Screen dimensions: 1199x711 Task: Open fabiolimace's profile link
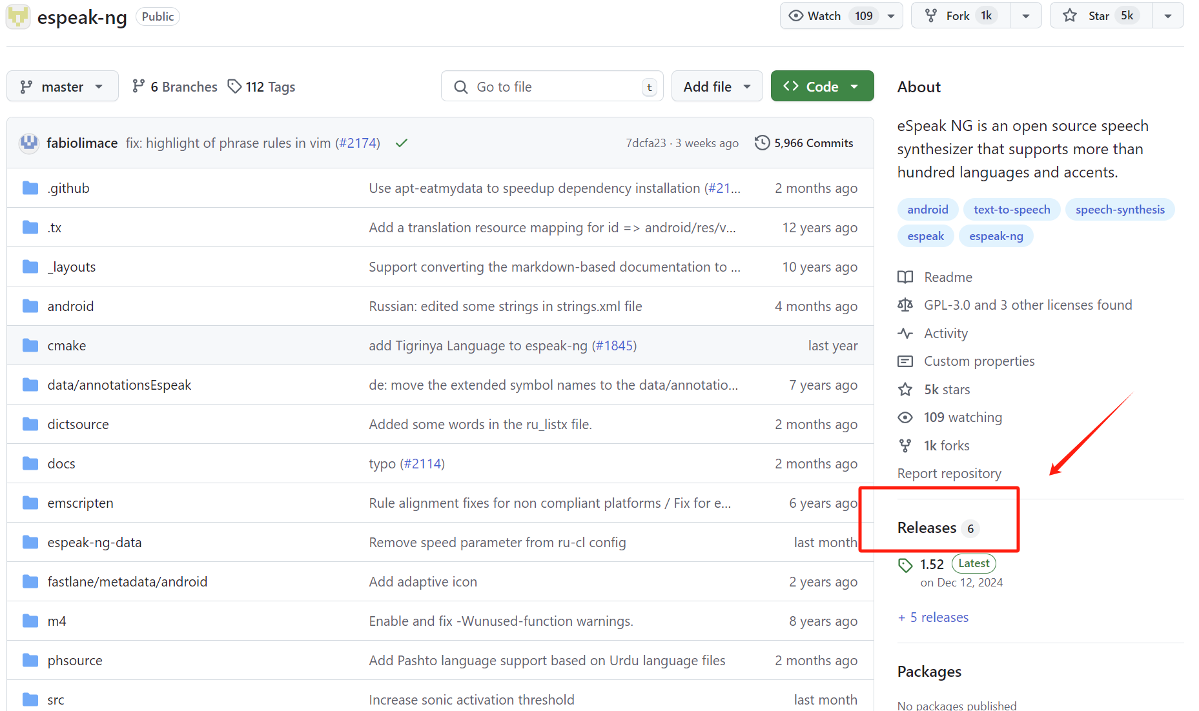tap(82, 143)
